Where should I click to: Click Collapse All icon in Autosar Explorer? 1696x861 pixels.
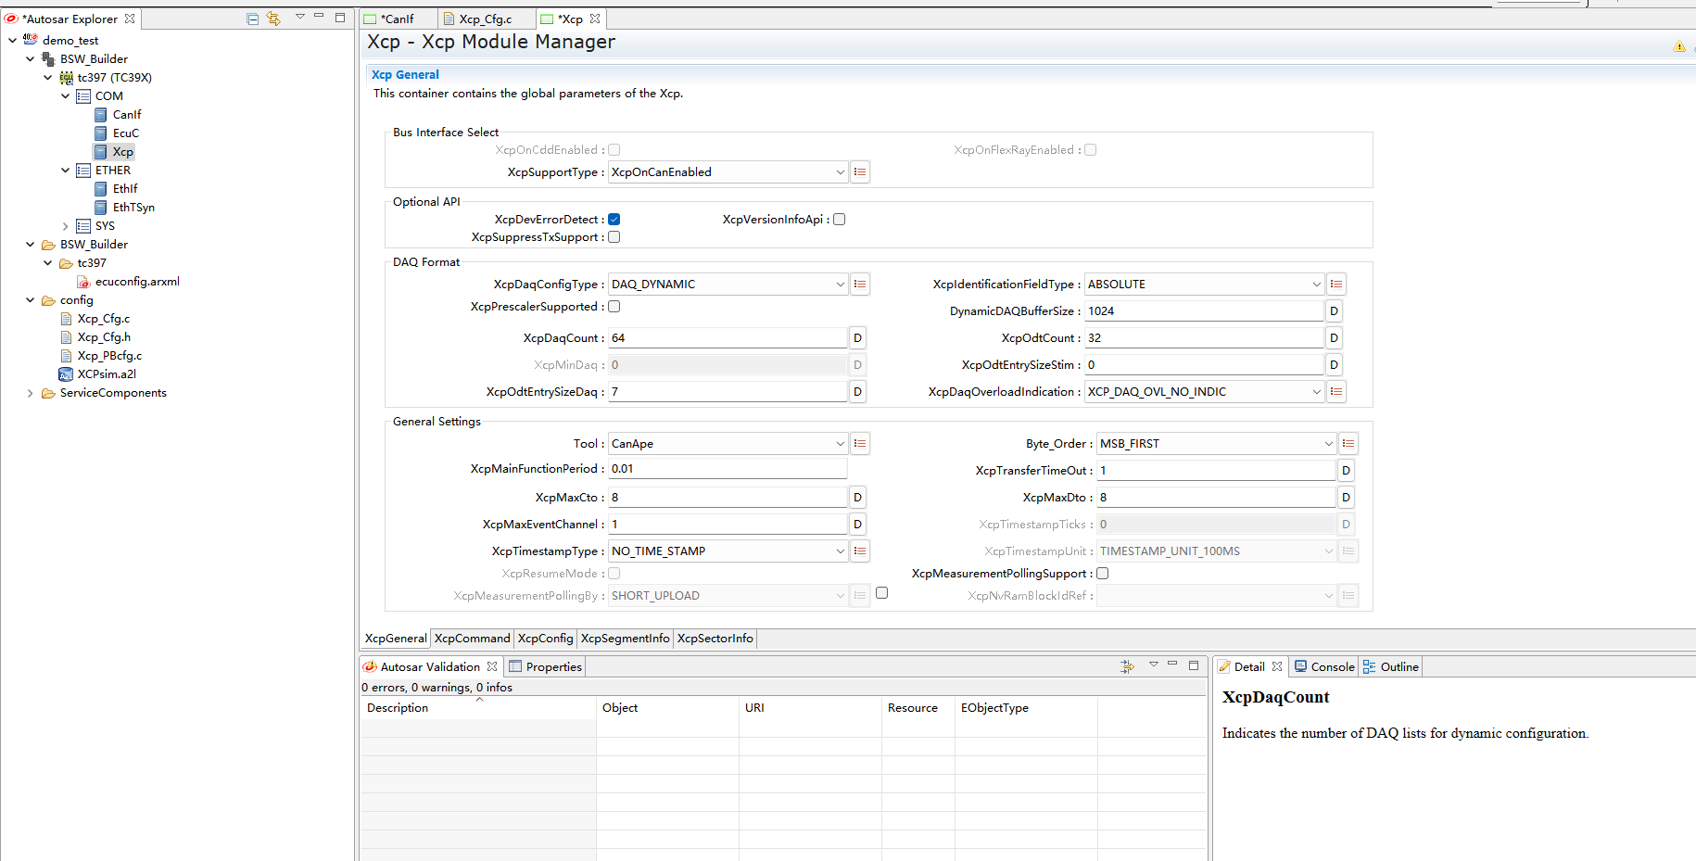[x=252, y=19]
